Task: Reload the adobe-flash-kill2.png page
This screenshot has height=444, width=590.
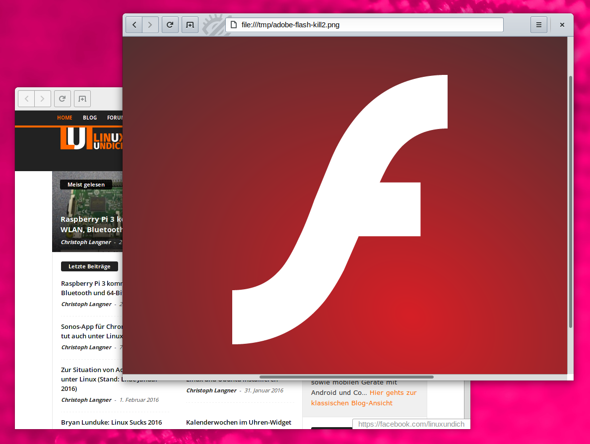Action: pyautogui.click(x=170, y=24)
